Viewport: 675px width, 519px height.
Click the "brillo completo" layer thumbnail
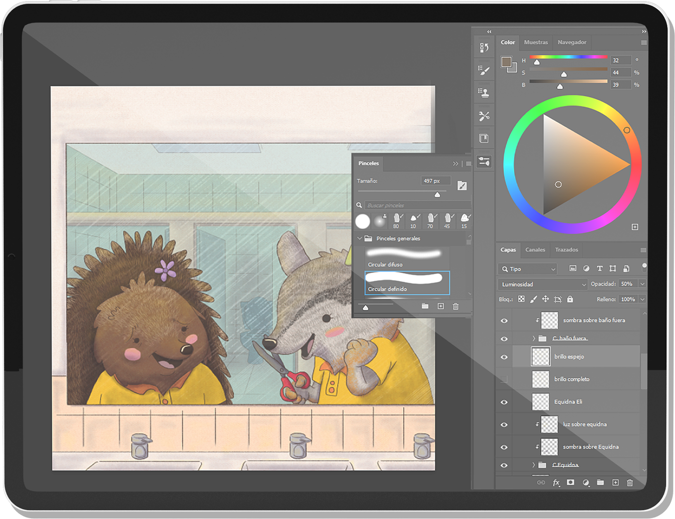pos(540,379)
